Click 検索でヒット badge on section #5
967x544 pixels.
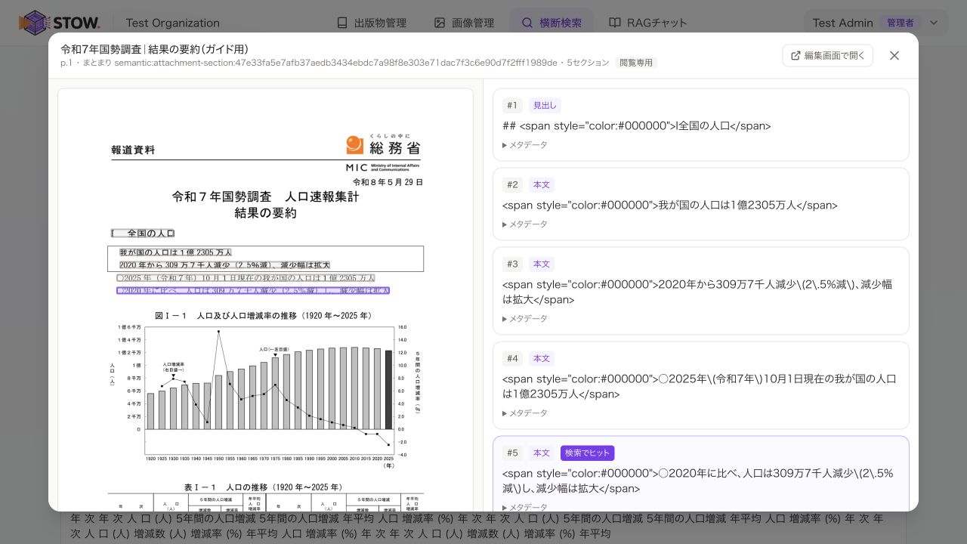(587, 453)
